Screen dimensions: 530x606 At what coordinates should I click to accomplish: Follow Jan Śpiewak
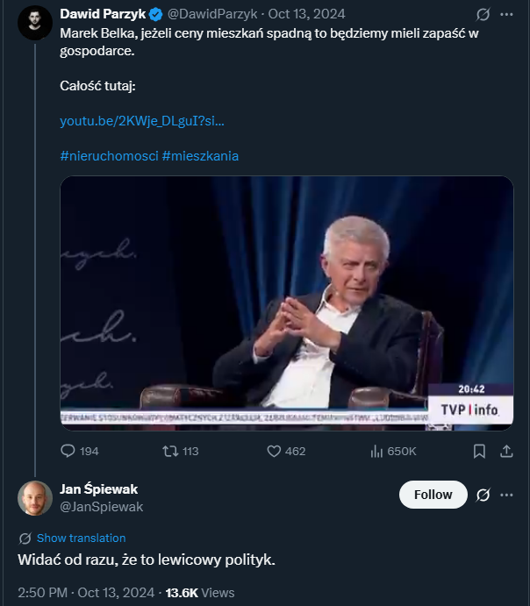(433, 495)
